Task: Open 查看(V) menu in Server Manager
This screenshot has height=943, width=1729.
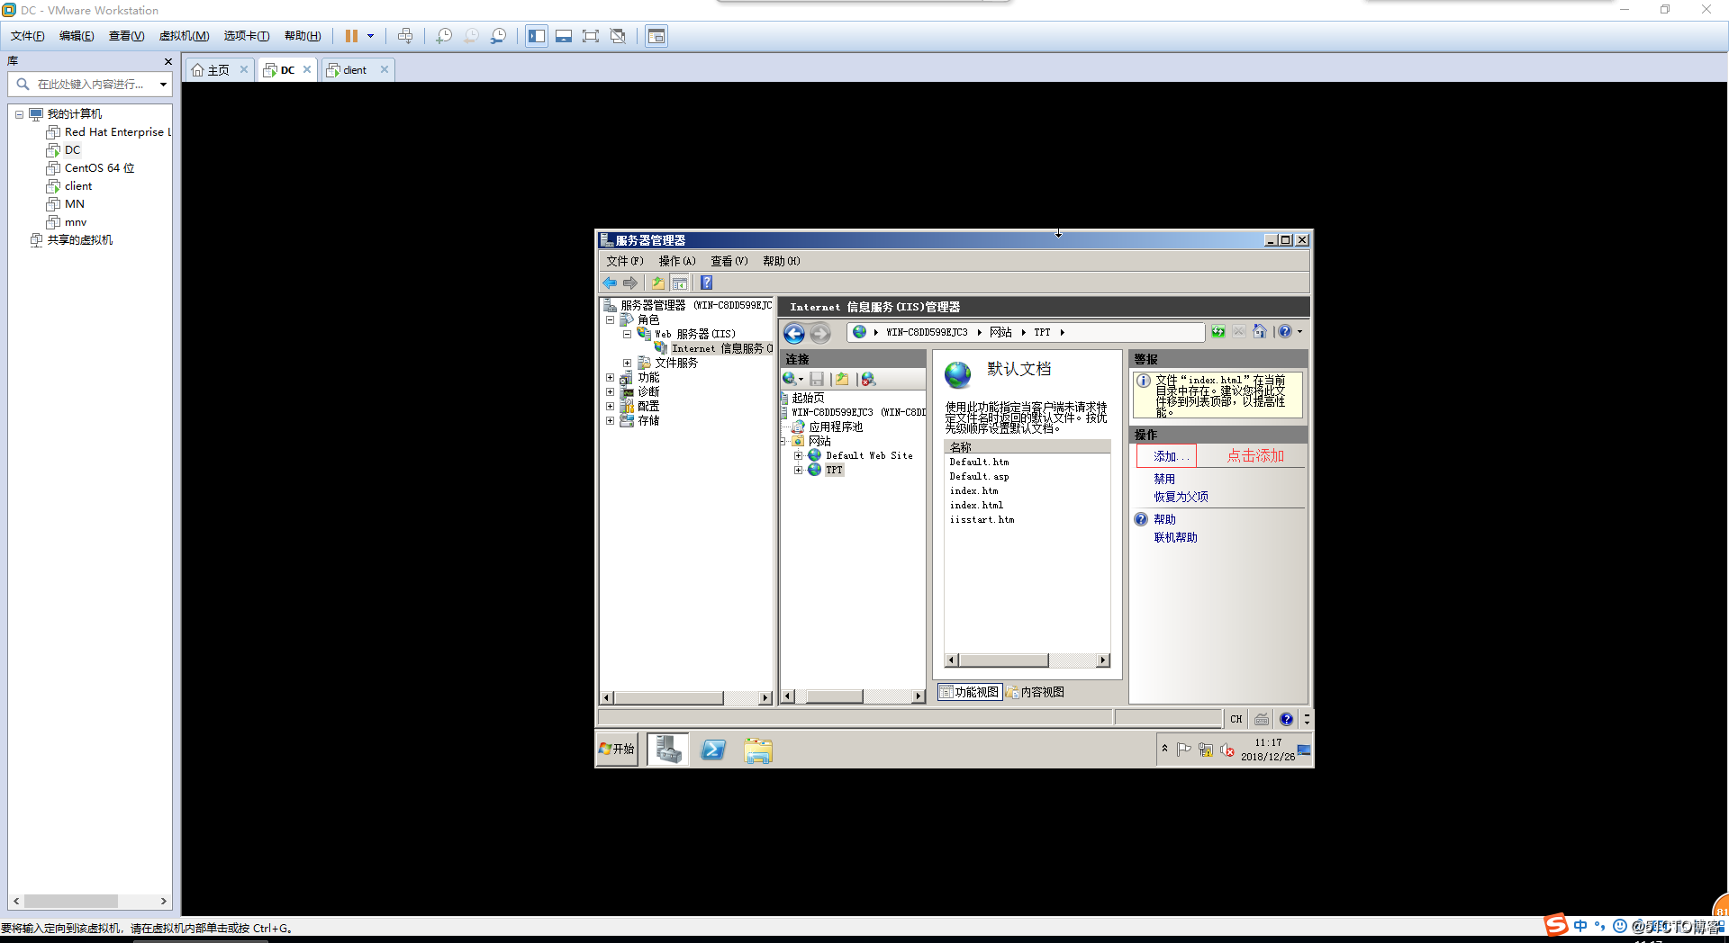Action: point(729,261)
